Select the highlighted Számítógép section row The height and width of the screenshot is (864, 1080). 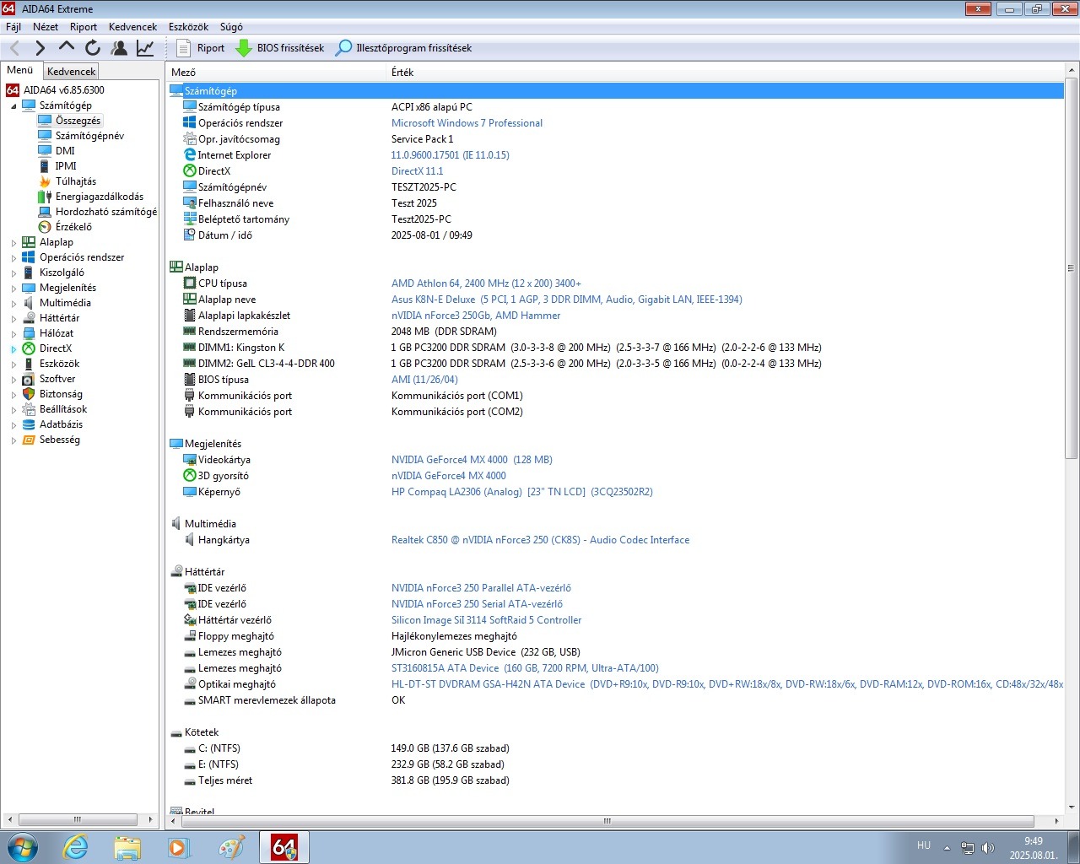click(x=615, y=91)
